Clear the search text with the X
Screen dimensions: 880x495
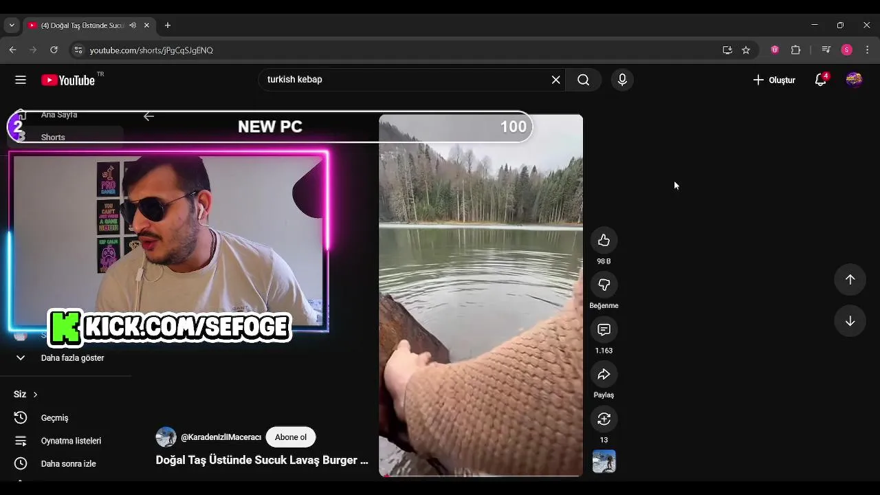555,80
